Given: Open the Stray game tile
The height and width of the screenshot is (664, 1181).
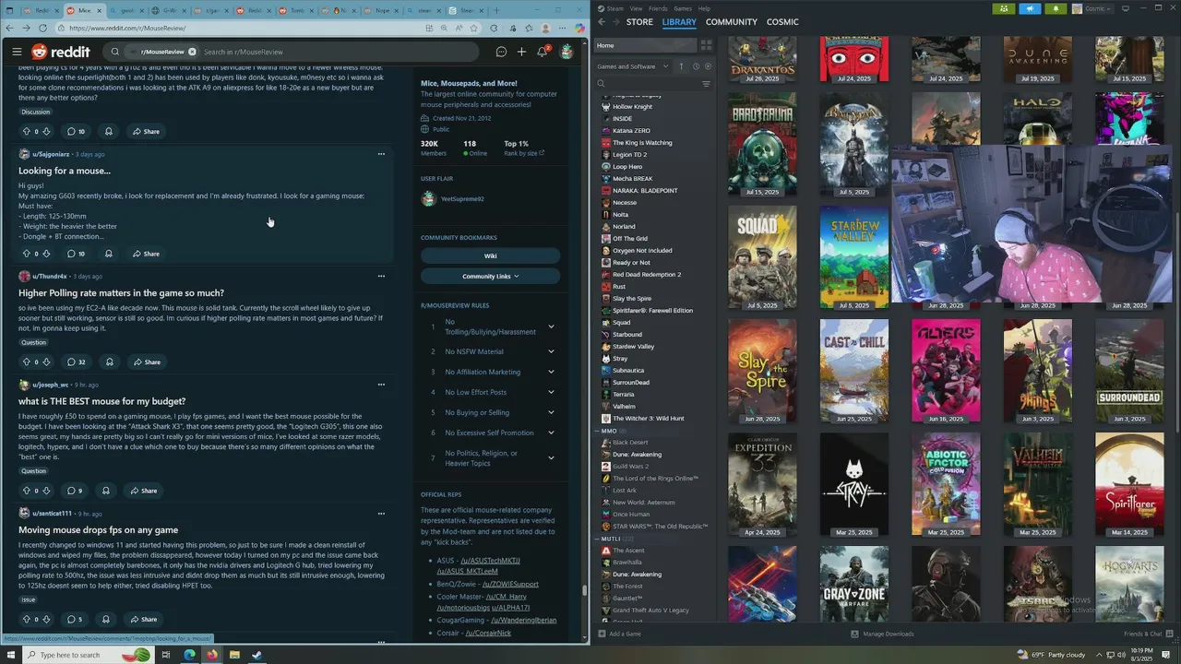Looking at the screenshot, I should click(x=854, y=484).
